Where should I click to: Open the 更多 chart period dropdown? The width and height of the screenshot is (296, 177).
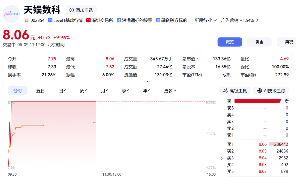pos(170,91)
